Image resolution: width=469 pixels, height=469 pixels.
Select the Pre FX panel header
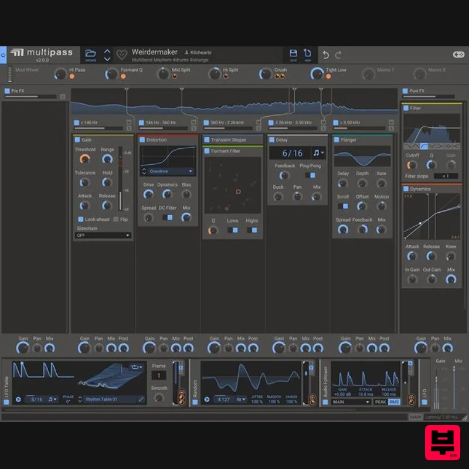coord(19,91)
